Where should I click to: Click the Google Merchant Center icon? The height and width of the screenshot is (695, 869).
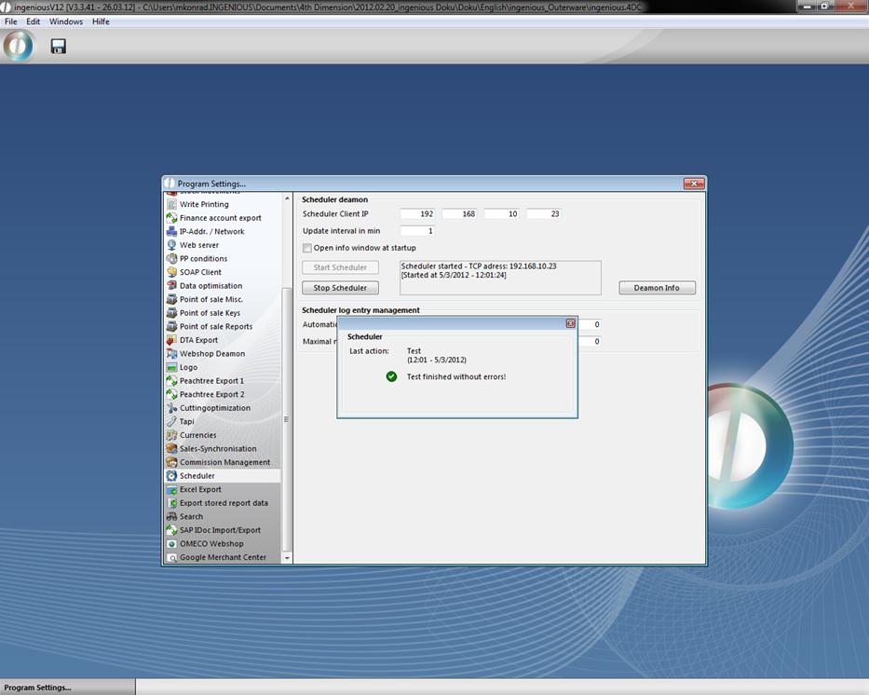(171, 557)
